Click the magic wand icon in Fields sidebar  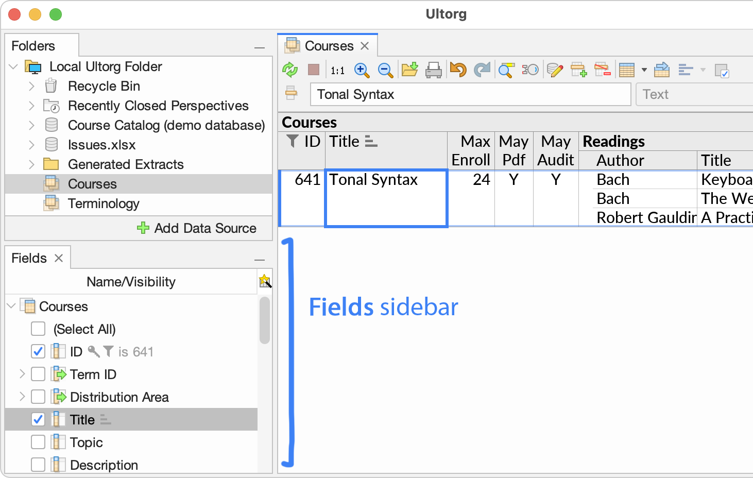265,281
